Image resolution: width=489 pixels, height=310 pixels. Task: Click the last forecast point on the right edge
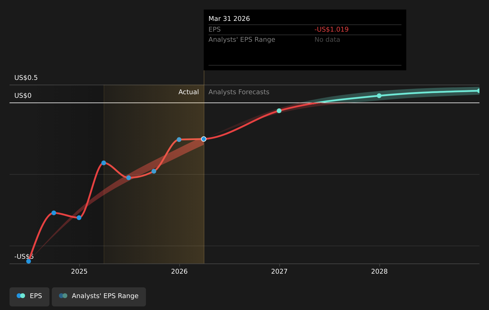point(479,91)
